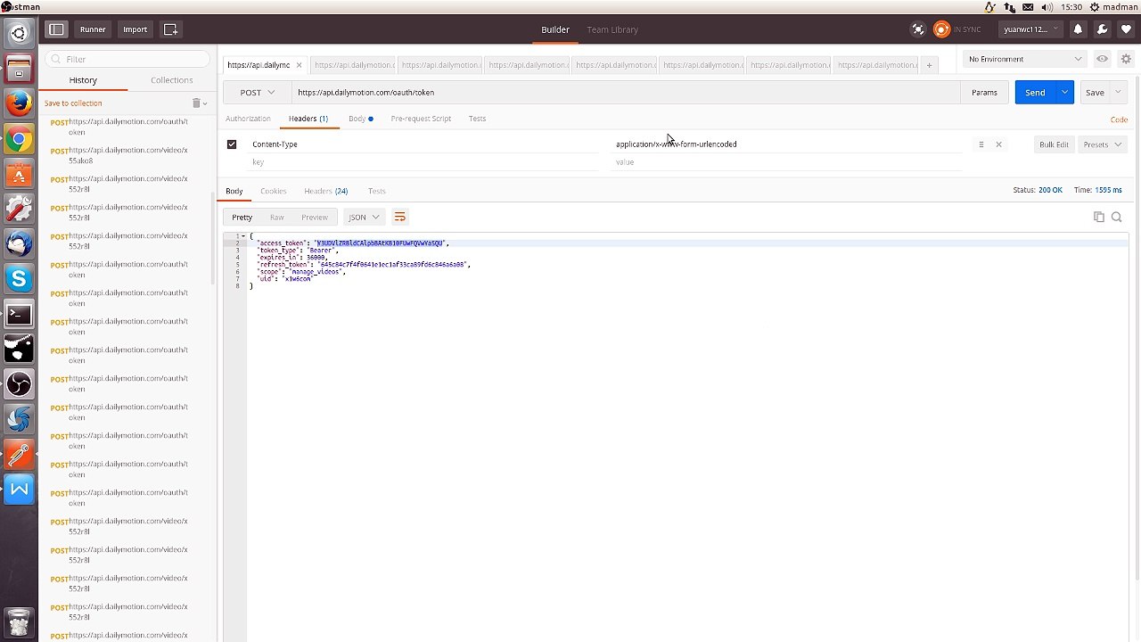Image resolution: width=1141 pixels, height=642 pixels.
Task: Open the POST method dropdown
Action: (x=258, y=92)
